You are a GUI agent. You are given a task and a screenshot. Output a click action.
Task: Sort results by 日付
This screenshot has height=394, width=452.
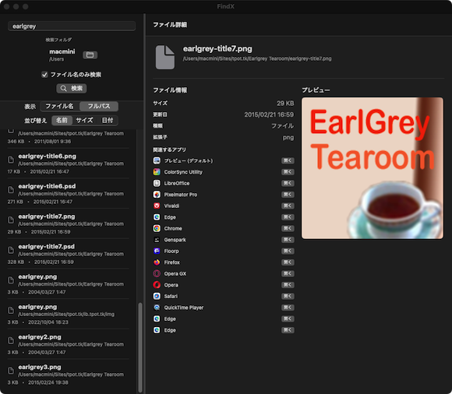coord(108,121)
